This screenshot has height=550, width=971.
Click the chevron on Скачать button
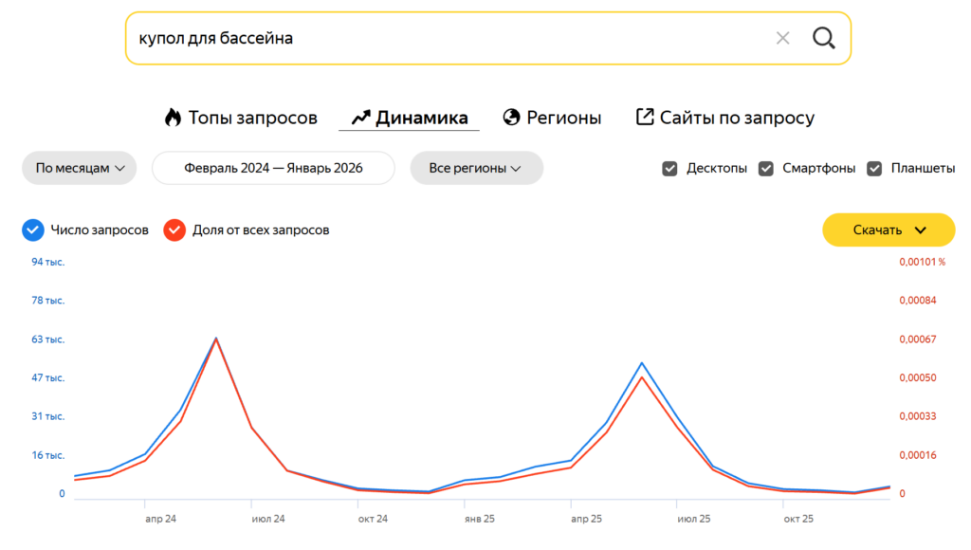click(x=920, y=229)
